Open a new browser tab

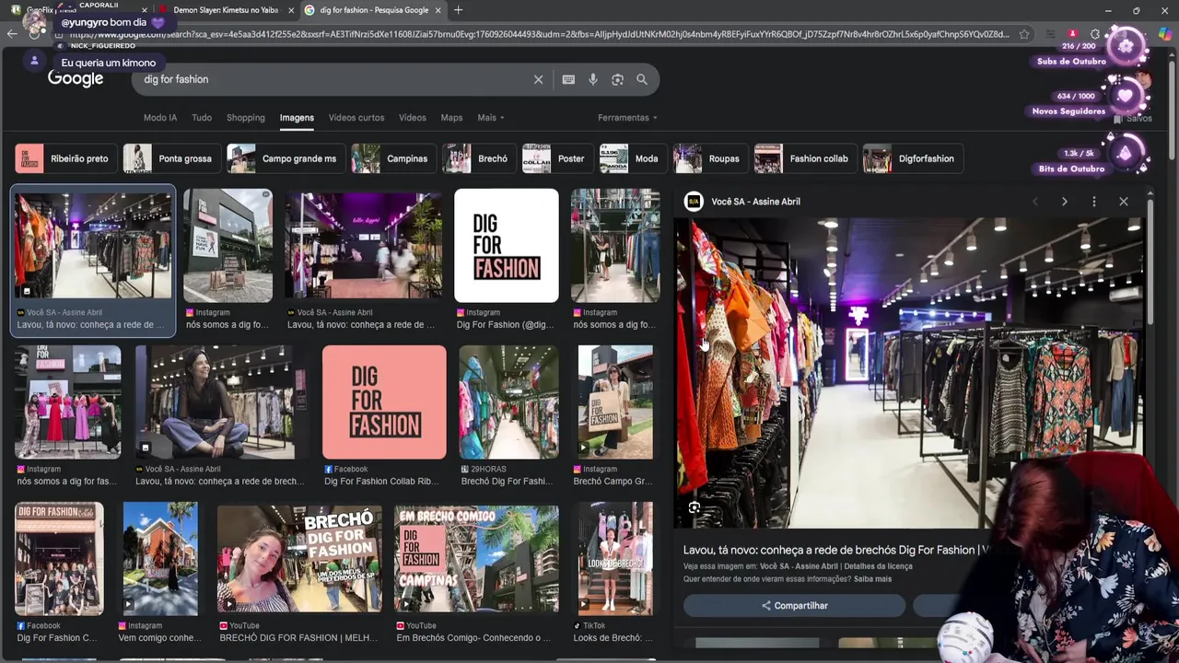459,10
